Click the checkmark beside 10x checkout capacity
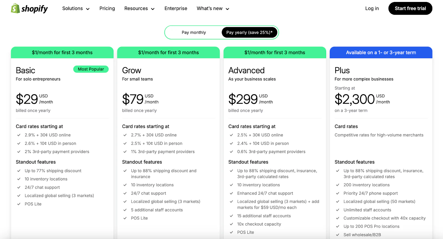 pyautogui.click(x=231, y=224)
